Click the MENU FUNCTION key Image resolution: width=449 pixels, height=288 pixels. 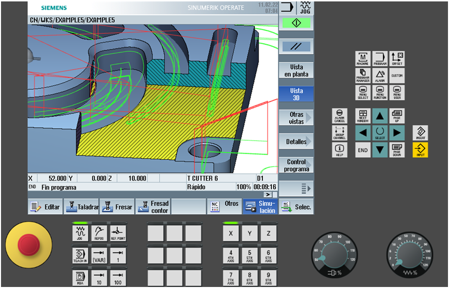(x=380, y=93)
